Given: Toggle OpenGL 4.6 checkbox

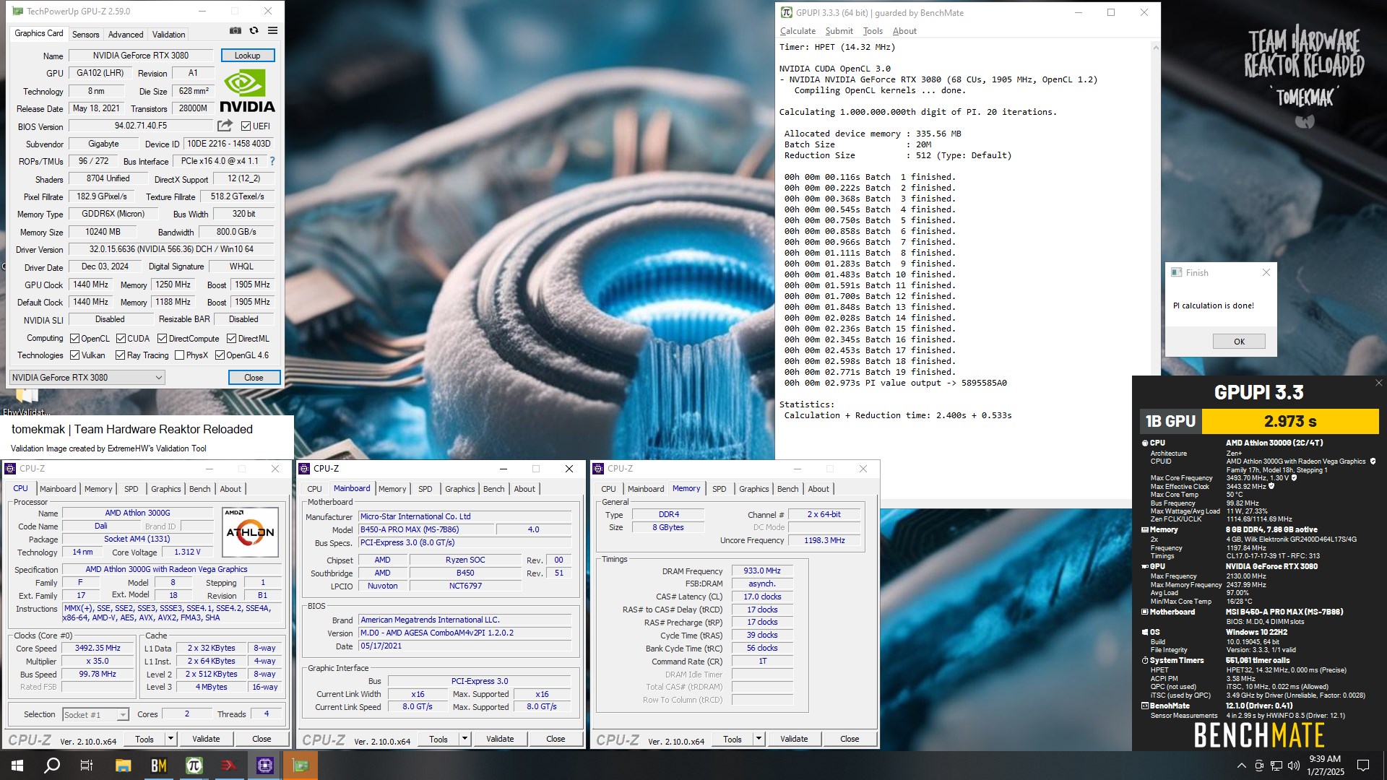Looking at the screenshot, I should point(220,355).
